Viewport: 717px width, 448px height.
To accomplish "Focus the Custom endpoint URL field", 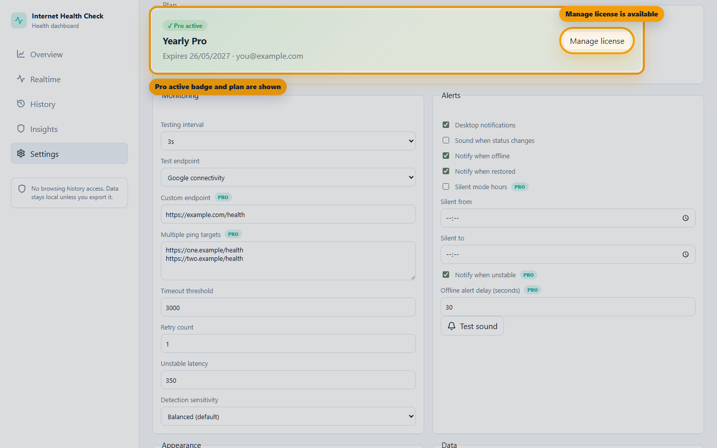I will 288,214.
